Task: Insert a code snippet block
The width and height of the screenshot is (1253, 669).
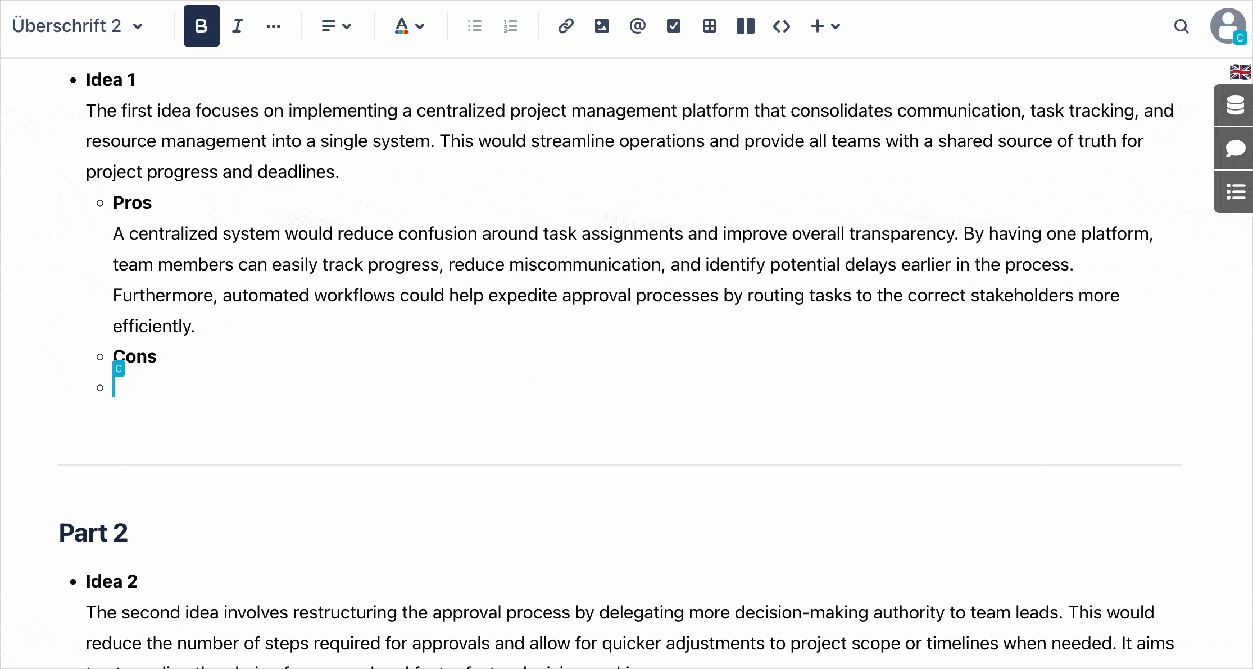Action: click(781, 26)
